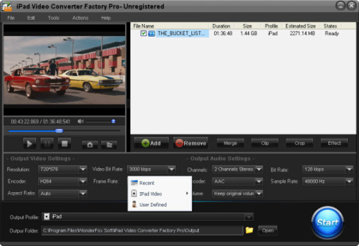Click the Clip button
Viewport: 359px width, 246px height.
pyautogui.click(x=265, y=143)
